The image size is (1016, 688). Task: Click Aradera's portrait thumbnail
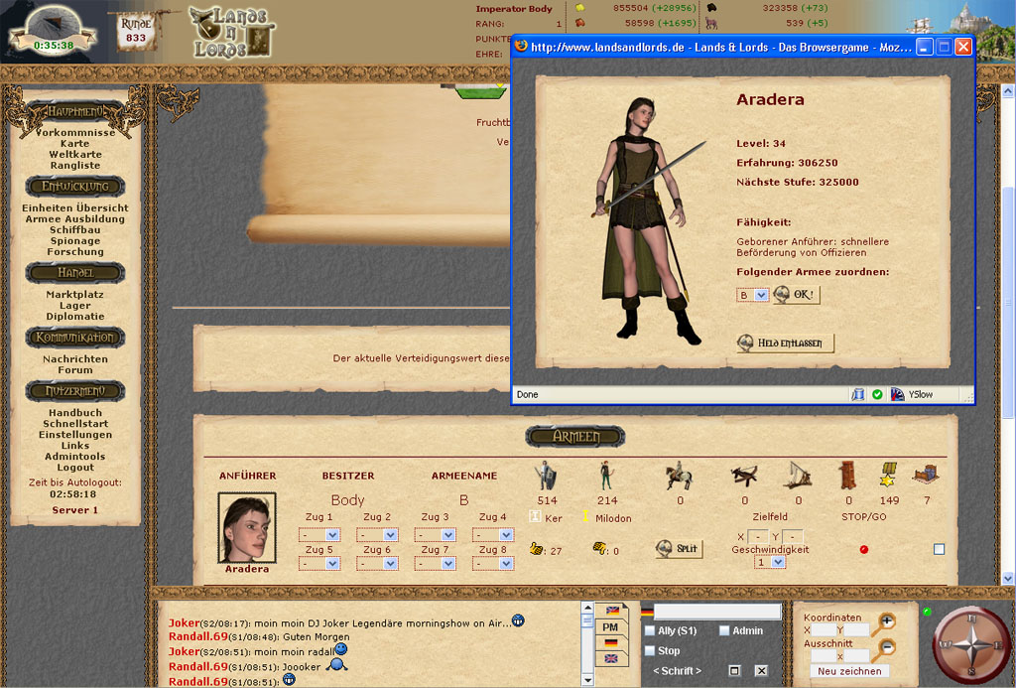pyautogui.click(x=247, y=528)
